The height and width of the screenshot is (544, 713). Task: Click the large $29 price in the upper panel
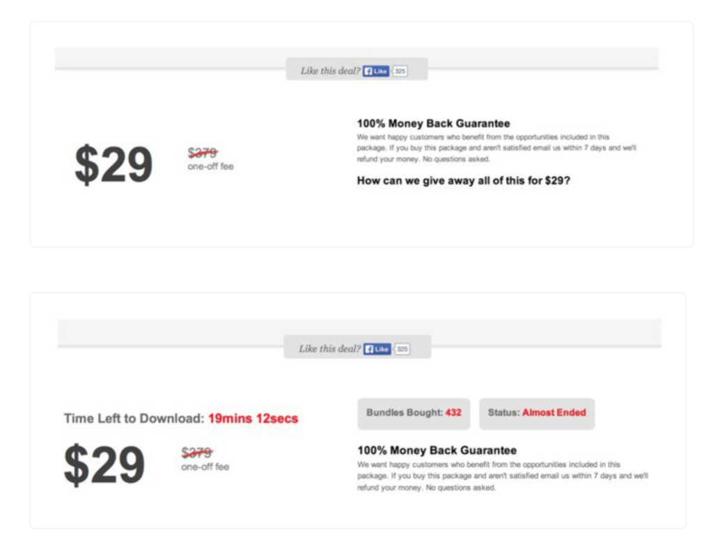pyautogui.click(x=113, y=164)
